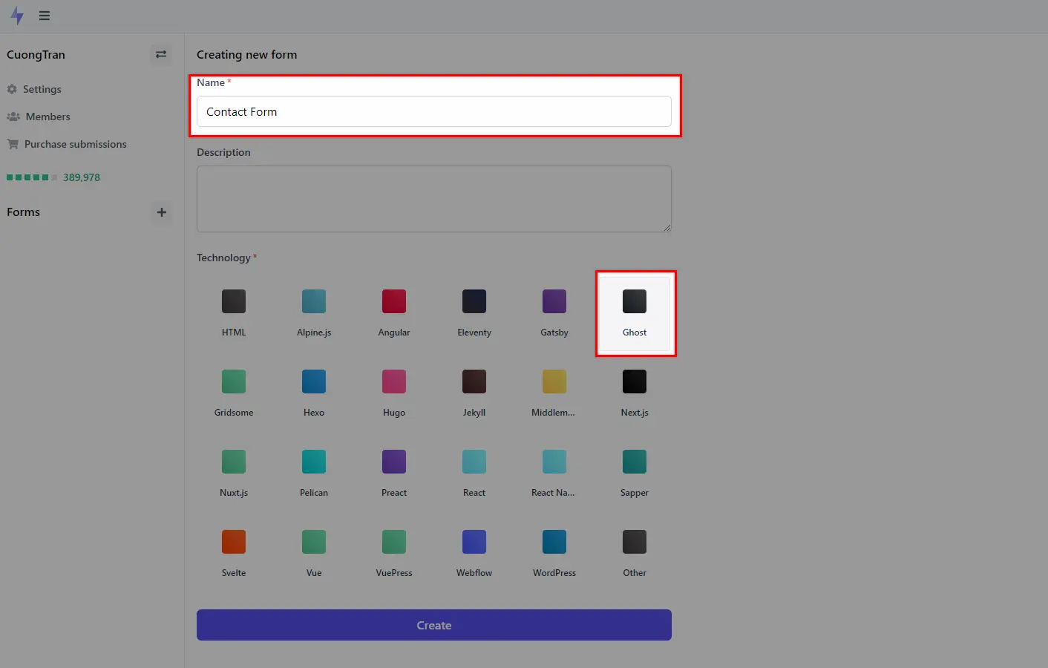Select the React technology icon
1048x668 pixels.
474,461
